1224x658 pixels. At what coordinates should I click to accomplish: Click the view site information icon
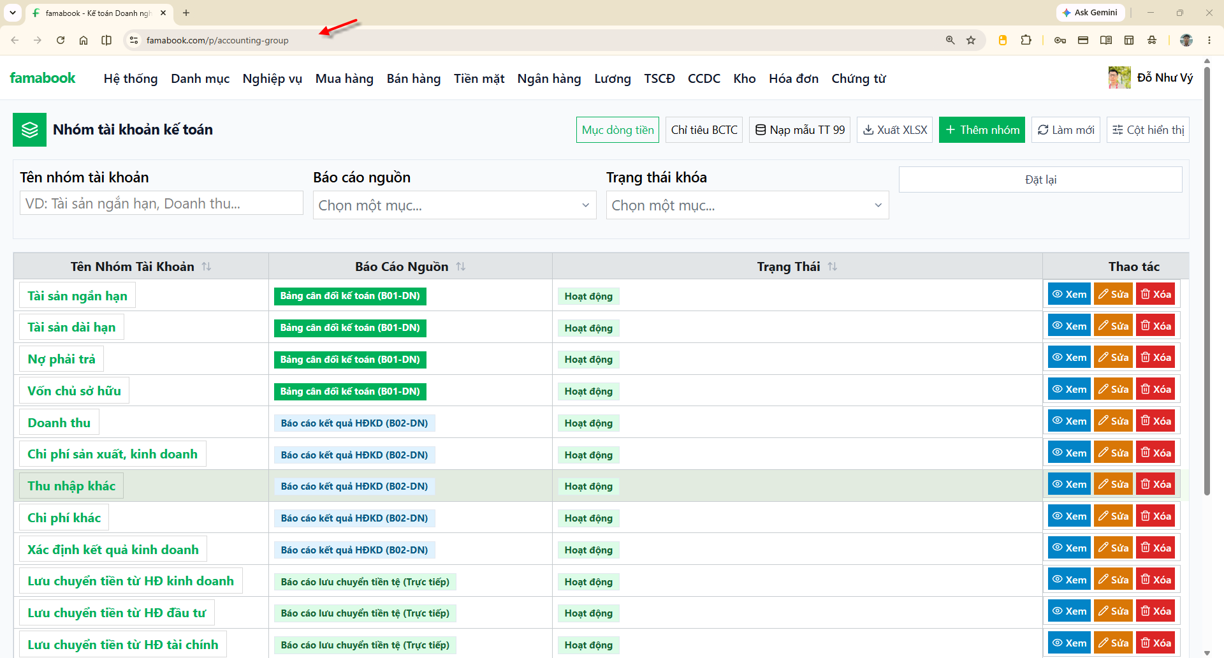133,40
